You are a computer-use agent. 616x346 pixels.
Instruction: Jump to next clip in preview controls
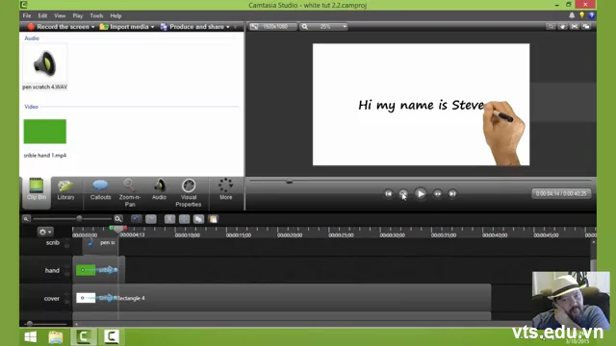point(452,193)
